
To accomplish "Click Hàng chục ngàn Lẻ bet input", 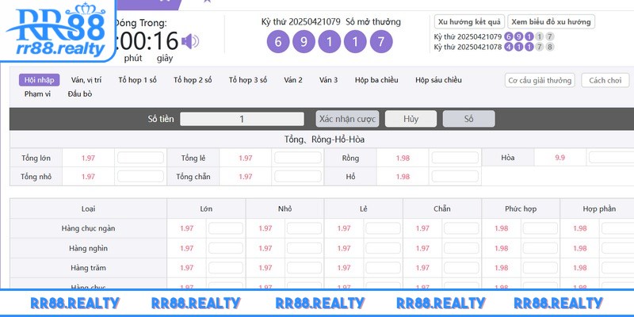I will pos(383,228).
